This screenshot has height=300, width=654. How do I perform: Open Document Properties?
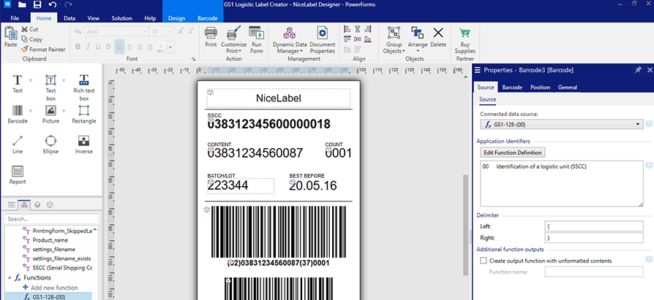click(322, 40)
